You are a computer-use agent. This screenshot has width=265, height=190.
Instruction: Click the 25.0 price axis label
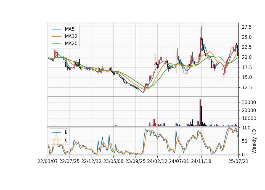pos(247,37)
